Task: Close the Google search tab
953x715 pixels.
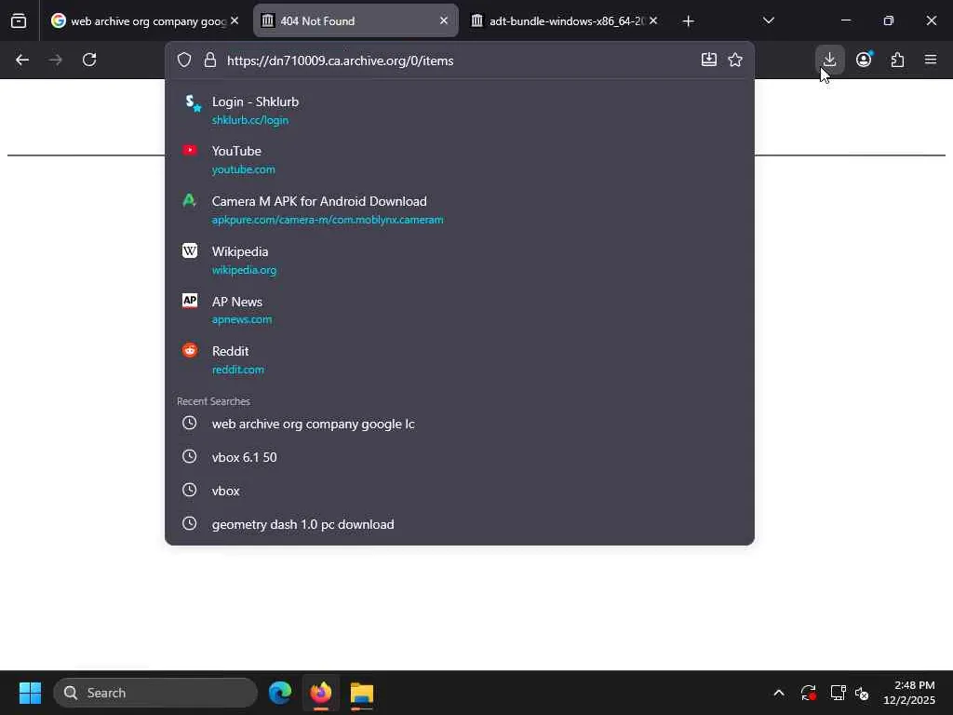Action: point(235,20)
